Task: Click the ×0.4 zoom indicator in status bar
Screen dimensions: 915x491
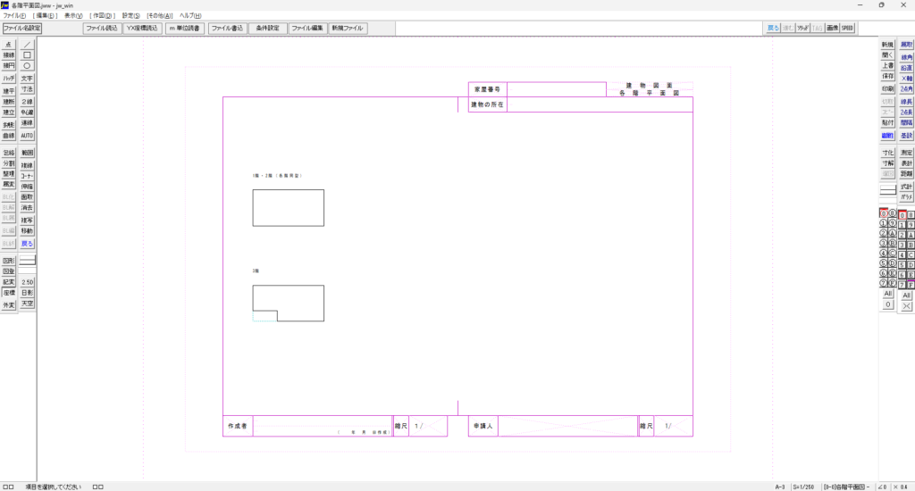Action: pos(901,487)
